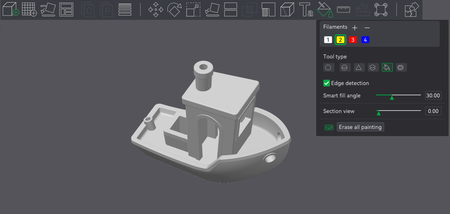Run Auto orient from the toolbar
This screenshot has width=450, height=214.
(x=48, y=10)
